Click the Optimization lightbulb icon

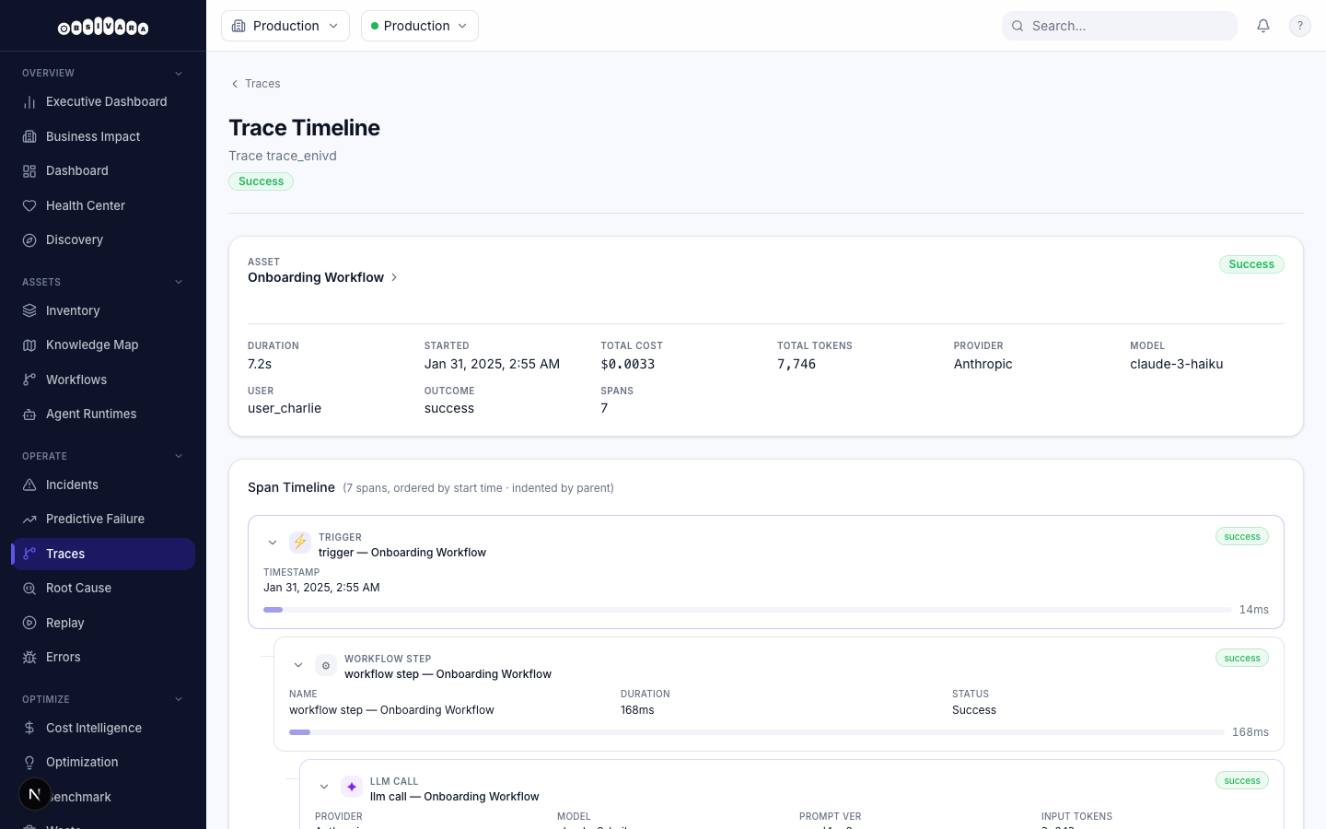pyautogui.click(x=29, y=763)
